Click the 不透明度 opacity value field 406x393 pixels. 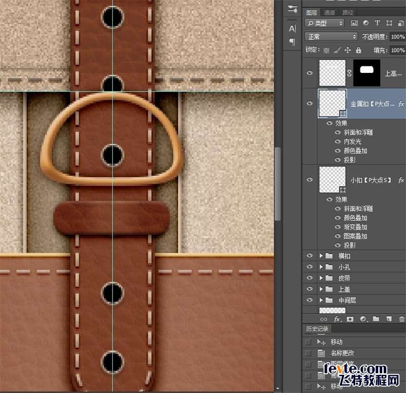click(x=398, y=37)
